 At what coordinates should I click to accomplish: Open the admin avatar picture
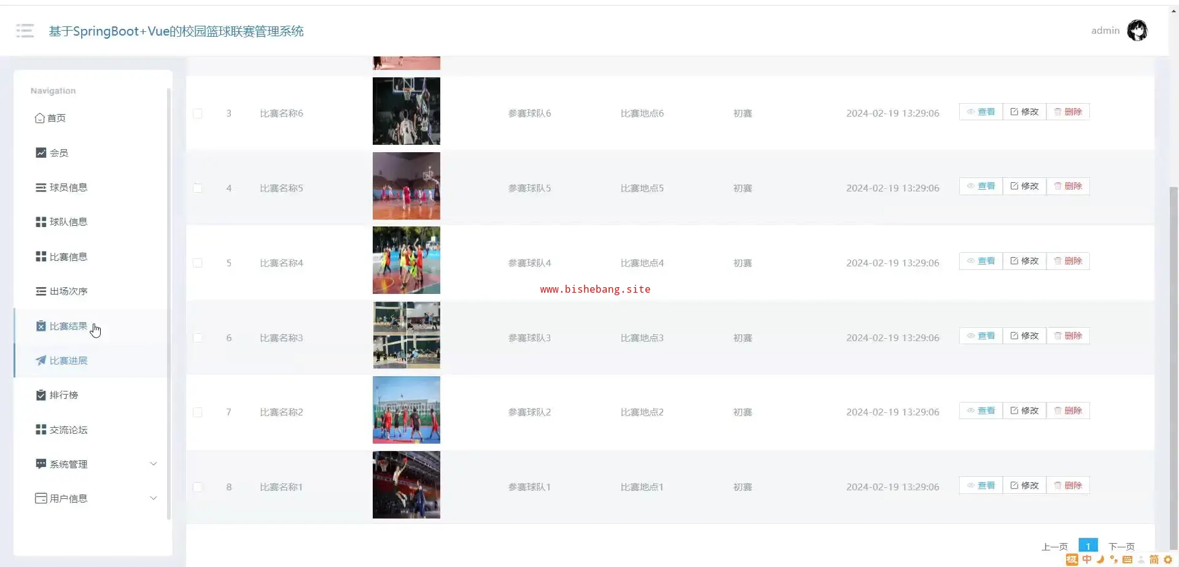[1137, 31]
